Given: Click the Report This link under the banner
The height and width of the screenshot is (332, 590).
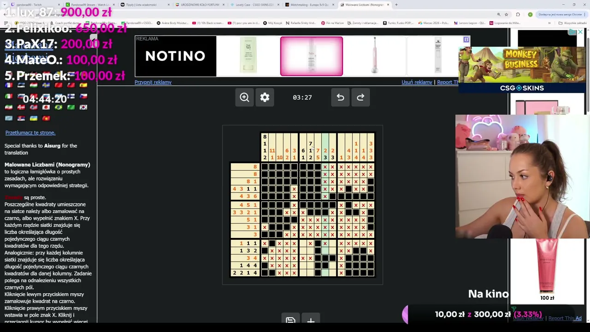Looking at the screenshot, I should click(448, 82).
